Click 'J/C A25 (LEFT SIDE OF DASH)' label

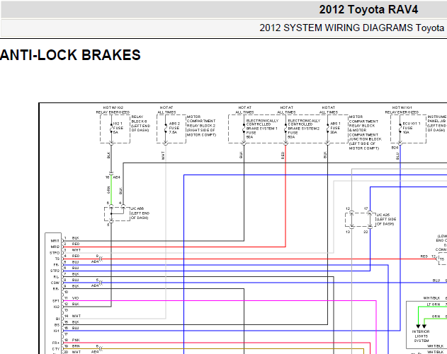tap(386, 219)
